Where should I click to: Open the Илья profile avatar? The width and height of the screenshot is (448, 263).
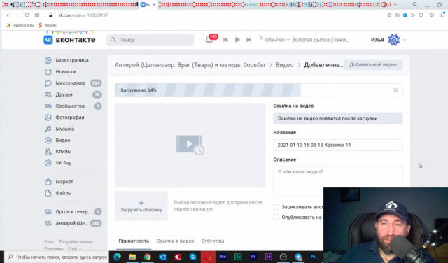click(393, 40)
